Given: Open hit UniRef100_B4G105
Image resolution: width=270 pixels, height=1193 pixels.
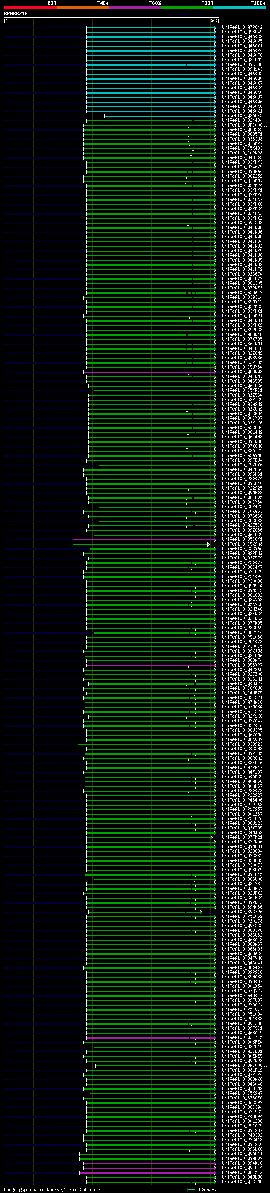Looking at the screenshot, I should click(242, 157).
